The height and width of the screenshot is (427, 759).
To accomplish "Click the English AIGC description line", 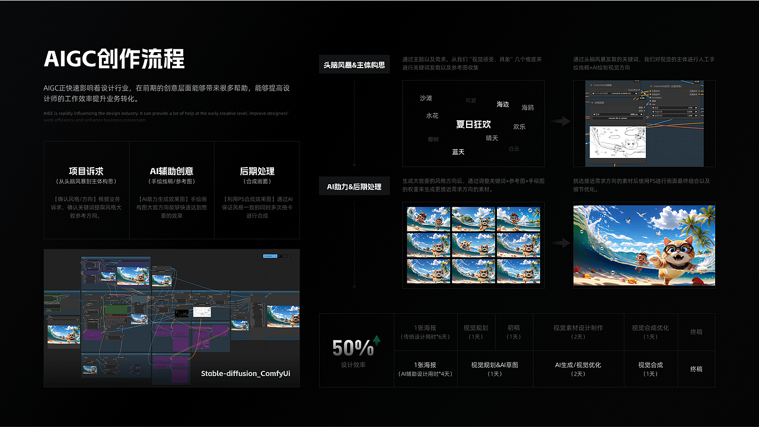I will click(x=166, y=116).
